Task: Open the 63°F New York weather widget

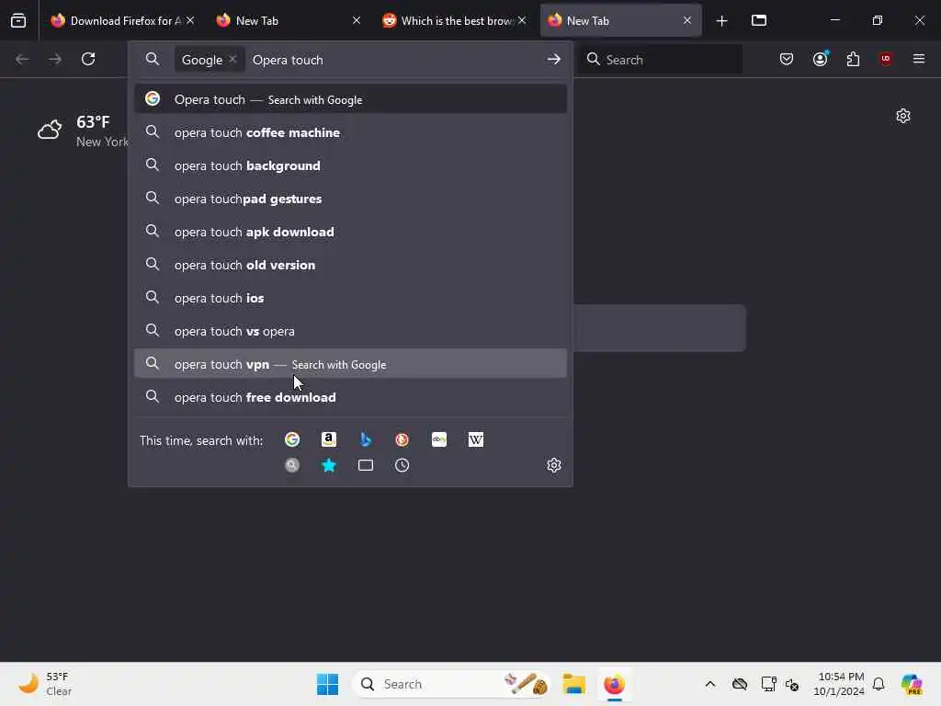Action: [83, 131]
